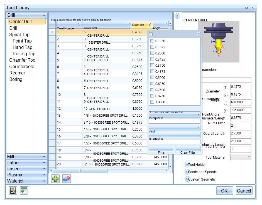This screenshot has height=205, width=262.
Task: Collapse the right panel with arrow icon
Action: tap(177, 16)
